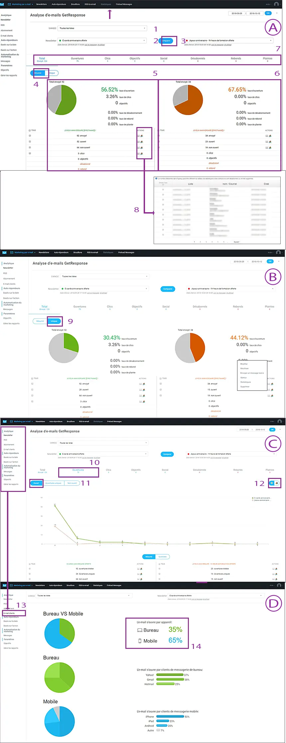
Task: Click people icon on '19 non ouvert' row, screenshot A
Action: 270,148
